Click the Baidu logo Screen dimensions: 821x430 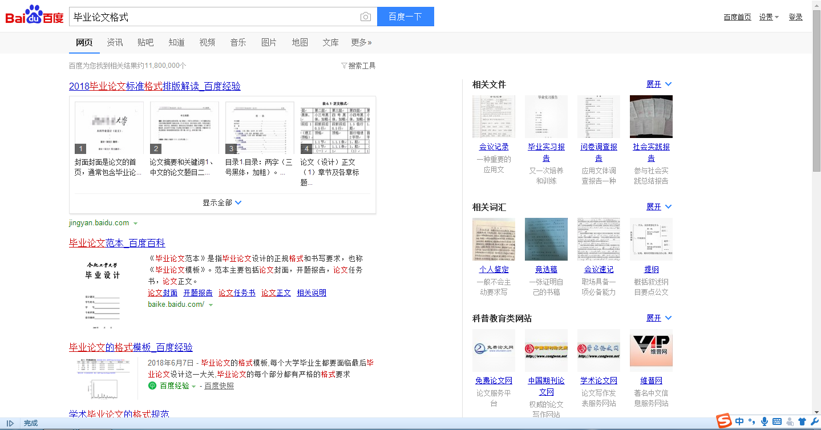tap(34, 15)
